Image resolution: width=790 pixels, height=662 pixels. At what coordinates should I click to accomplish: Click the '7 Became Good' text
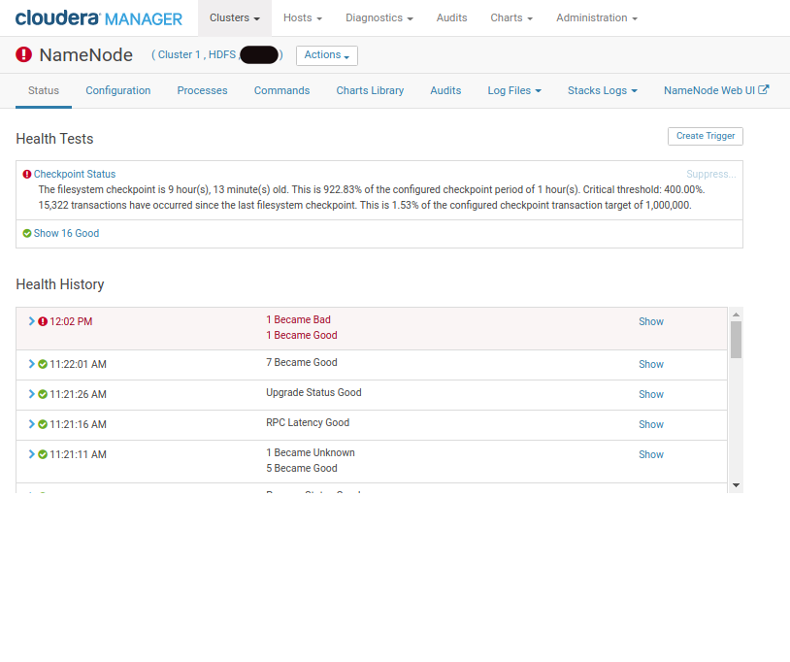point(302,363)
